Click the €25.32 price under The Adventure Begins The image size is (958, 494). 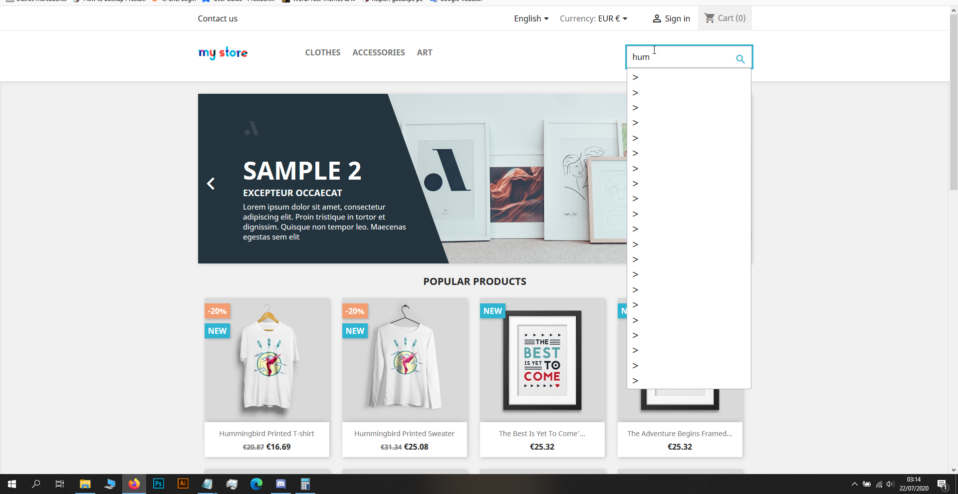680,447
